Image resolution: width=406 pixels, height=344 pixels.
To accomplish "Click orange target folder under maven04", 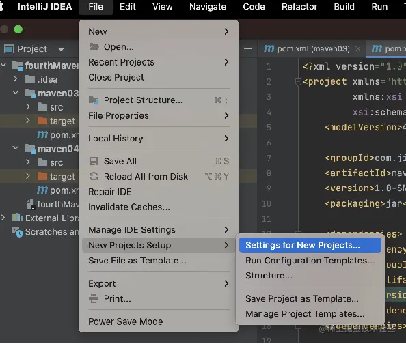I will 42,176.
